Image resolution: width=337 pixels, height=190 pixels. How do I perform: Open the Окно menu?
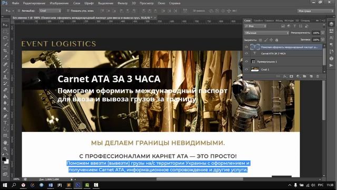click(161, 3)
